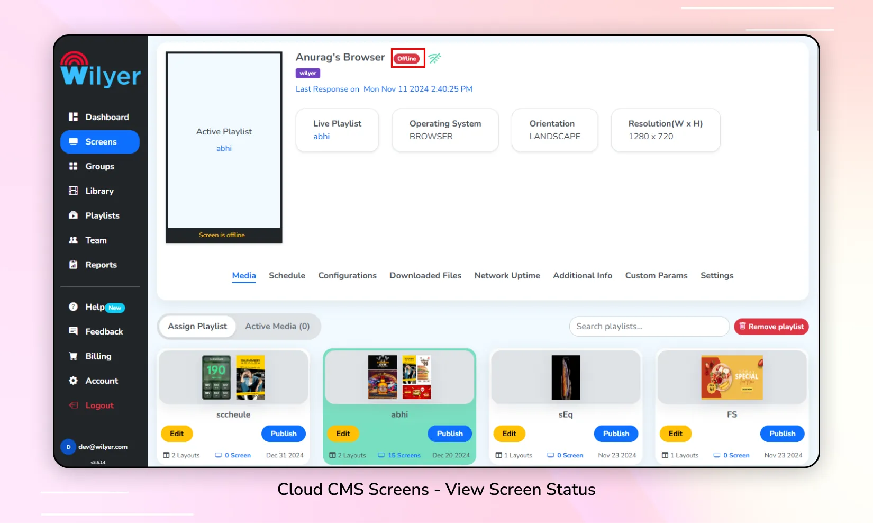This screenshot has height=523, width=873.
Task: Switch to Active Media (0)
Action: click(x=277, y=326)
